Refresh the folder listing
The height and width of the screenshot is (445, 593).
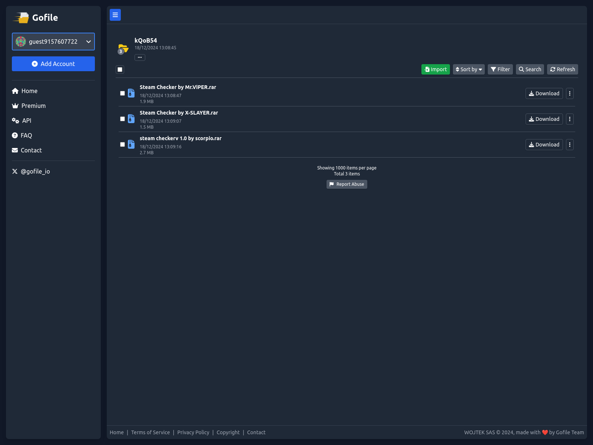point(563,69)
